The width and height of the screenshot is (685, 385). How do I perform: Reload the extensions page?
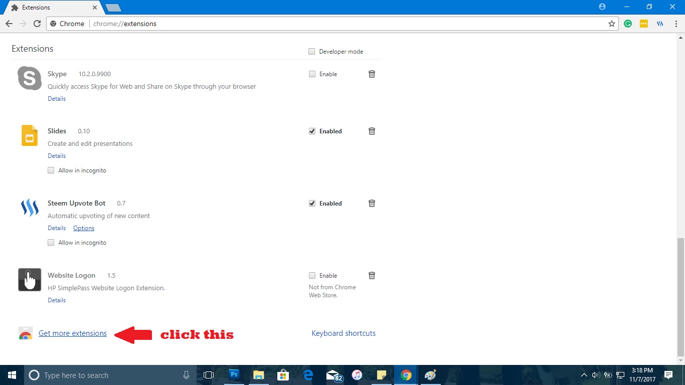point(37,24)
